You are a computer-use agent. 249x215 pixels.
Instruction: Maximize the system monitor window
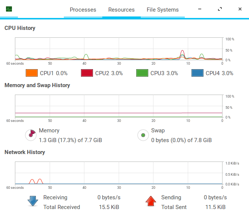point(220,9)
